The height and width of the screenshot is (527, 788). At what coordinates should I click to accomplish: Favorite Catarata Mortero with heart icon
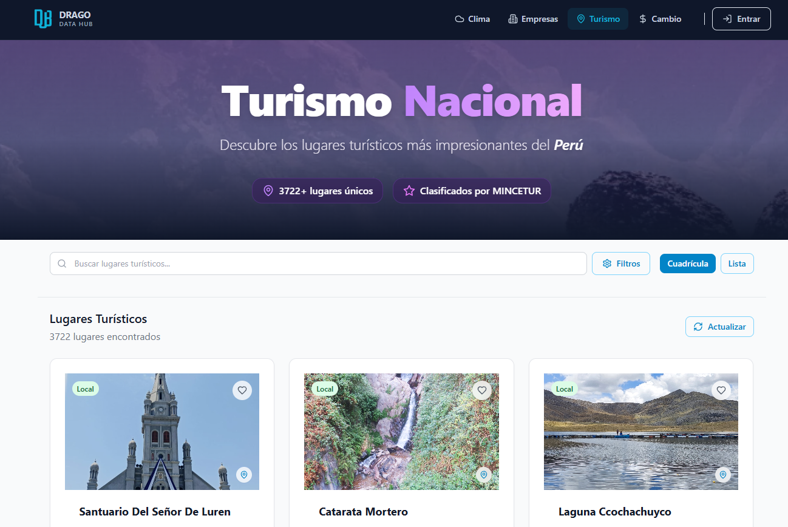(x=482, y=390)
